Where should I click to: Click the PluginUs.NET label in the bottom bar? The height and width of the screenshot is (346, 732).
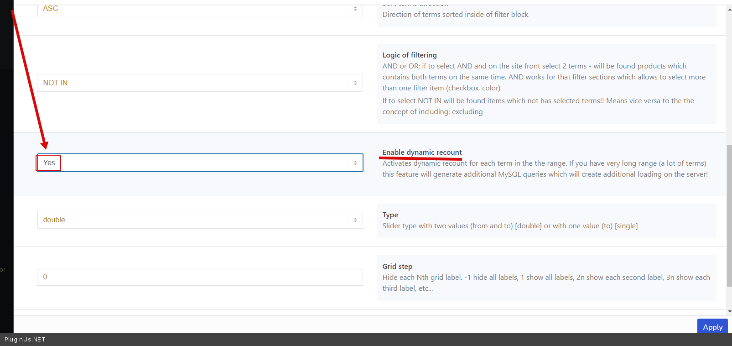tap(25, 340)
